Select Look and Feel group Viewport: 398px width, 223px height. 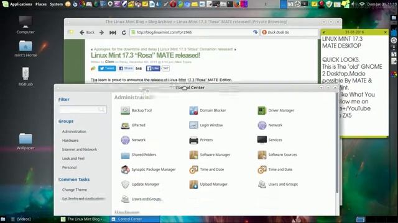click(x=73, y=159)
